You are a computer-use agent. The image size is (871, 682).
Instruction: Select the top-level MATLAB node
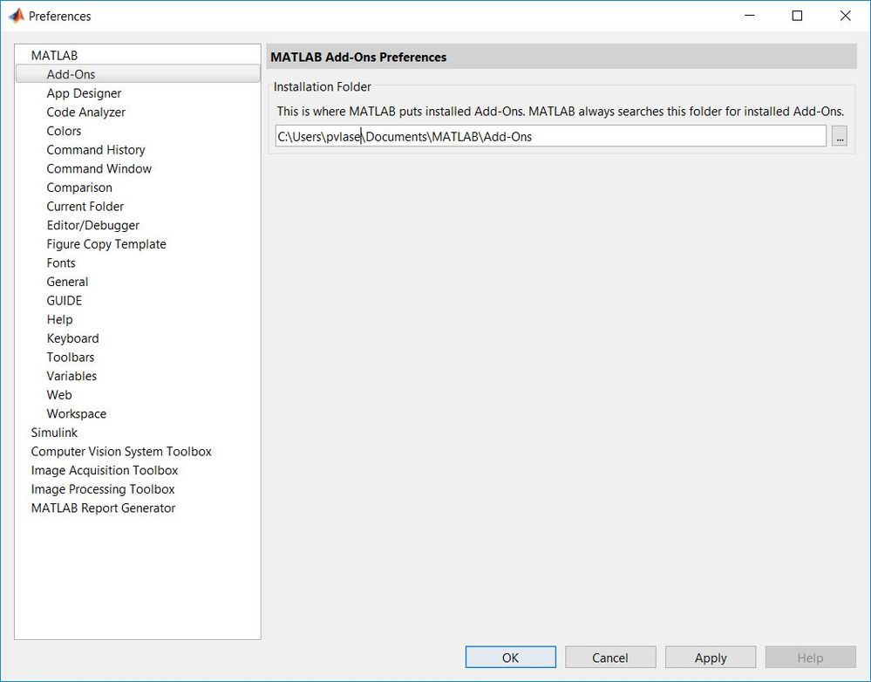[x=54, y=56]
